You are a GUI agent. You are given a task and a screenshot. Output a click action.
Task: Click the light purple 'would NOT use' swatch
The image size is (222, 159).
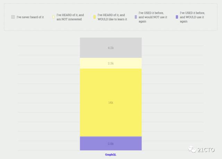pyautogui.click(x=136, y=17)
